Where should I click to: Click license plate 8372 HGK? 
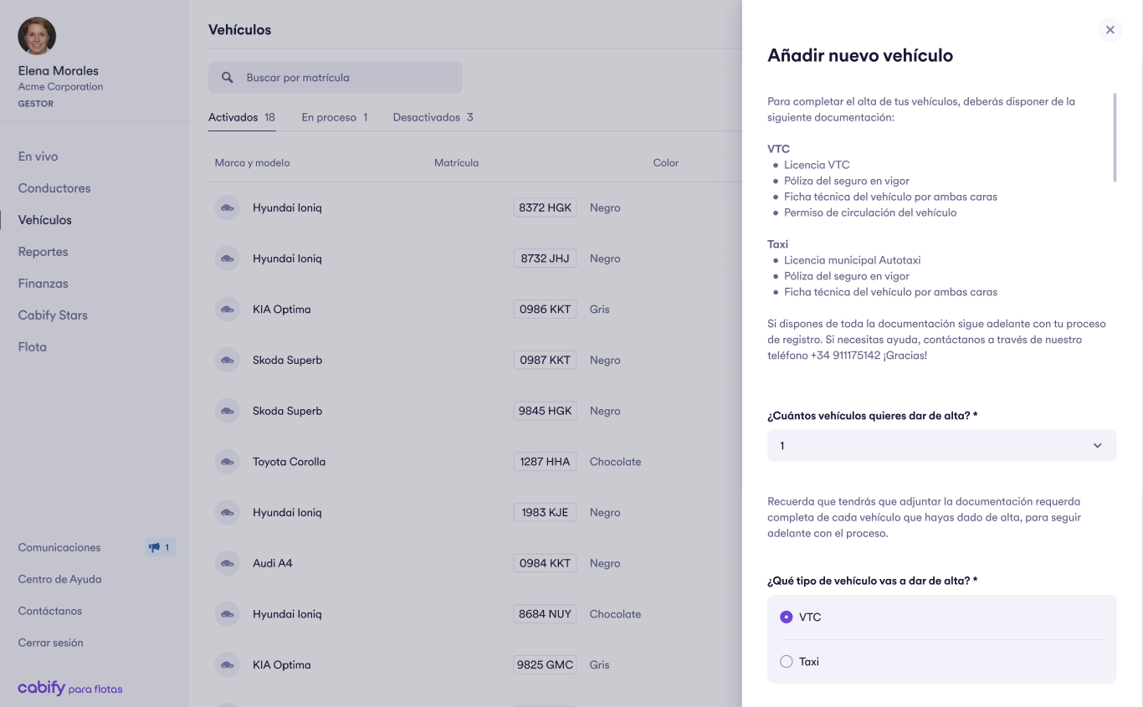point(546,207)
